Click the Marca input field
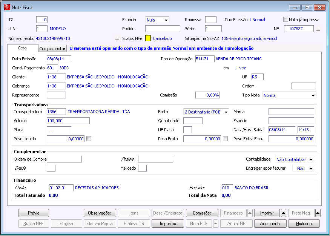This screenshot has width=330, height=236. [291, 112]
